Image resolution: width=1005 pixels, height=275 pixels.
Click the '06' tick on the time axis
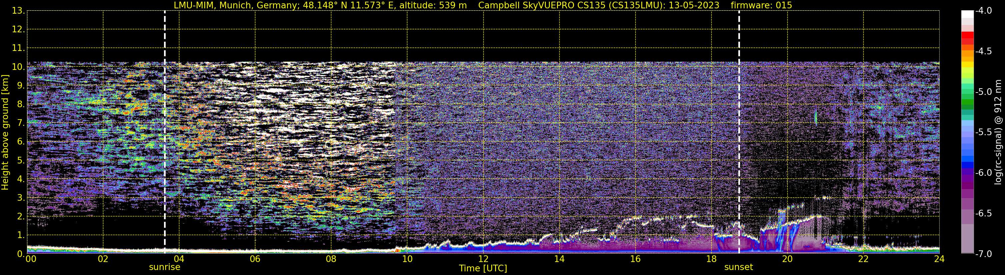(255, 259)
